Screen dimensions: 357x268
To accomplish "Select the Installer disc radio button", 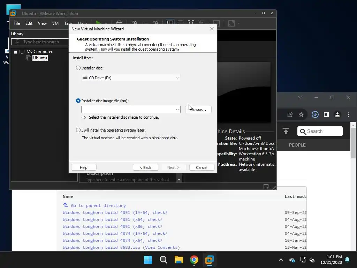I will click(78, 68).
